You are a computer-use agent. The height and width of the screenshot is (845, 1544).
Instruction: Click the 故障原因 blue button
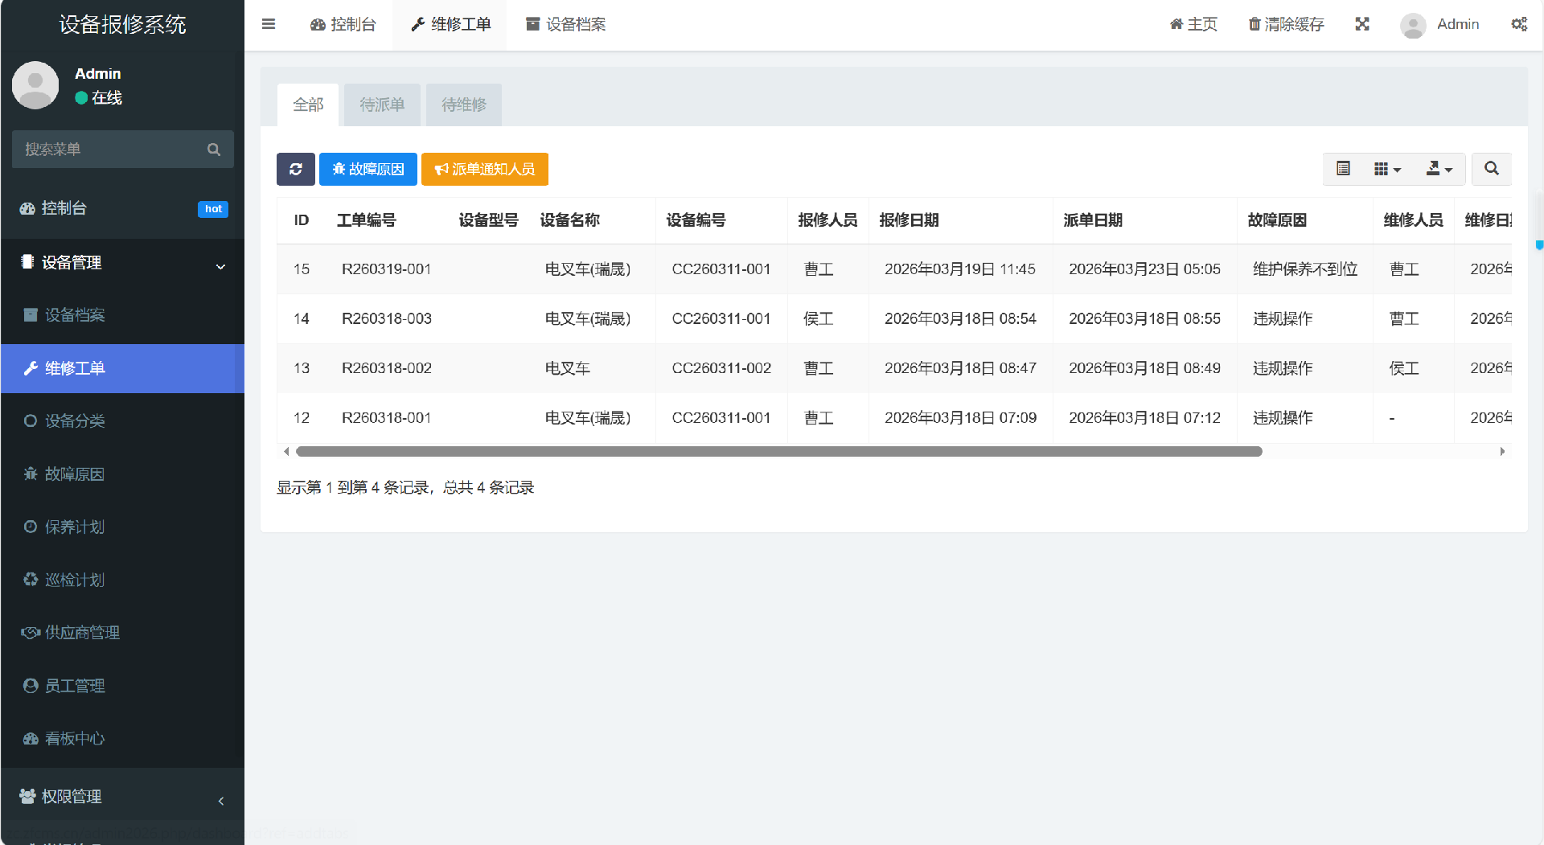[368, 169]
